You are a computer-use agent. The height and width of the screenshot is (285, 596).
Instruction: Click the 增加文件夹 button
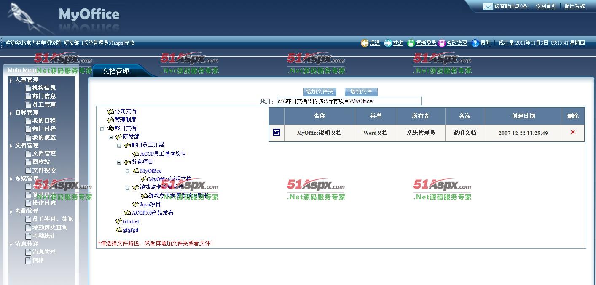click(x=319, y=91)
